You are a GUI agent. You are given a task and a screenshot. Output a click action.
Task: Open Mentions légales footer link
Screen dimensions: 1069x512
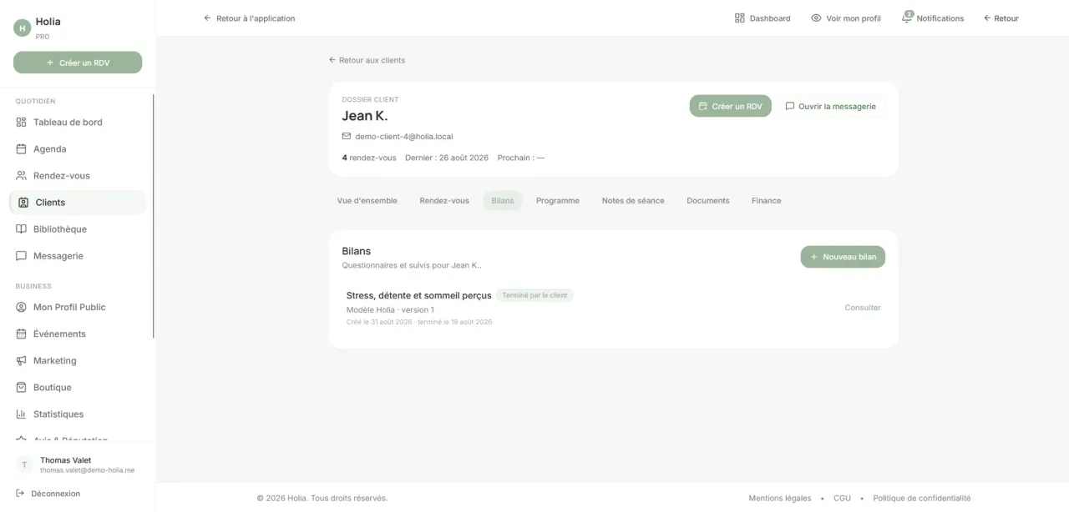pos(780,498)
